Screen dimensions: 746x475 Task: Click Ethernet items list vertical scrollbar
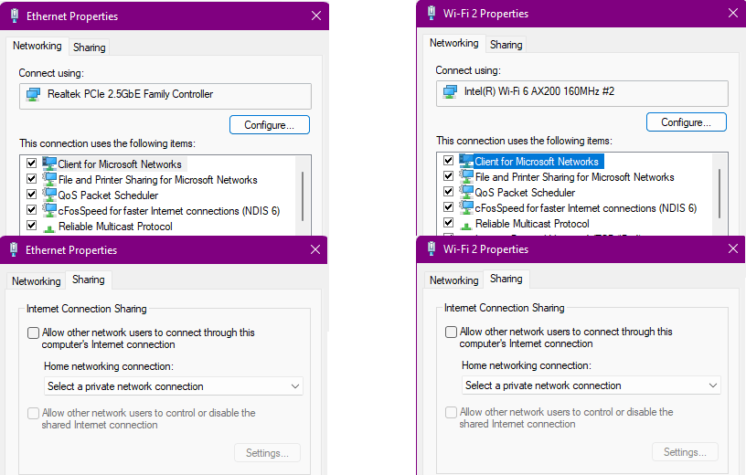pos(303,195)
